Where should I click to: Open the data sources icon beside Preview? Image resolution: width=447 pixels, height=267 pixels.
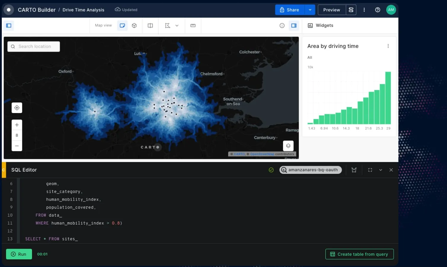pyautogui.click(x=351, y=9)
